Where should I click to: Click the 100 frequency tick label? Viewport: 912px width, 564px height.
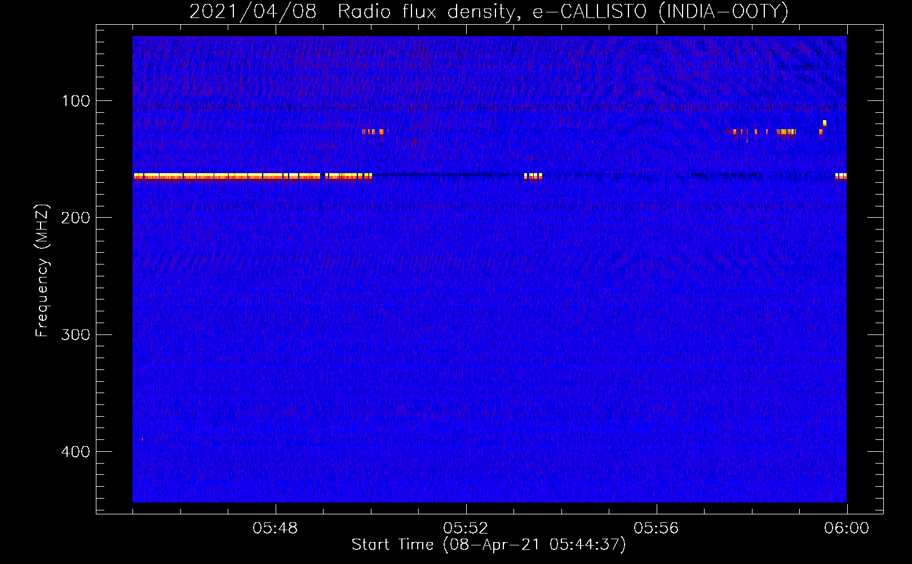[76, 101]
